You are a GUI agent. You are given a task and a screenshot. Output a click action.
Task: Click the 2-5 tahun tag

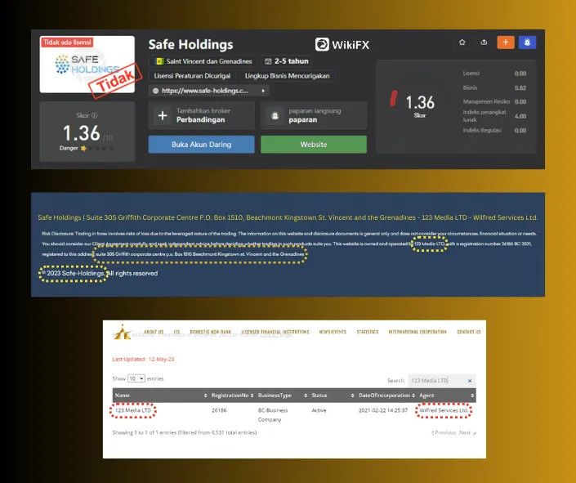(x=286, y=61)
